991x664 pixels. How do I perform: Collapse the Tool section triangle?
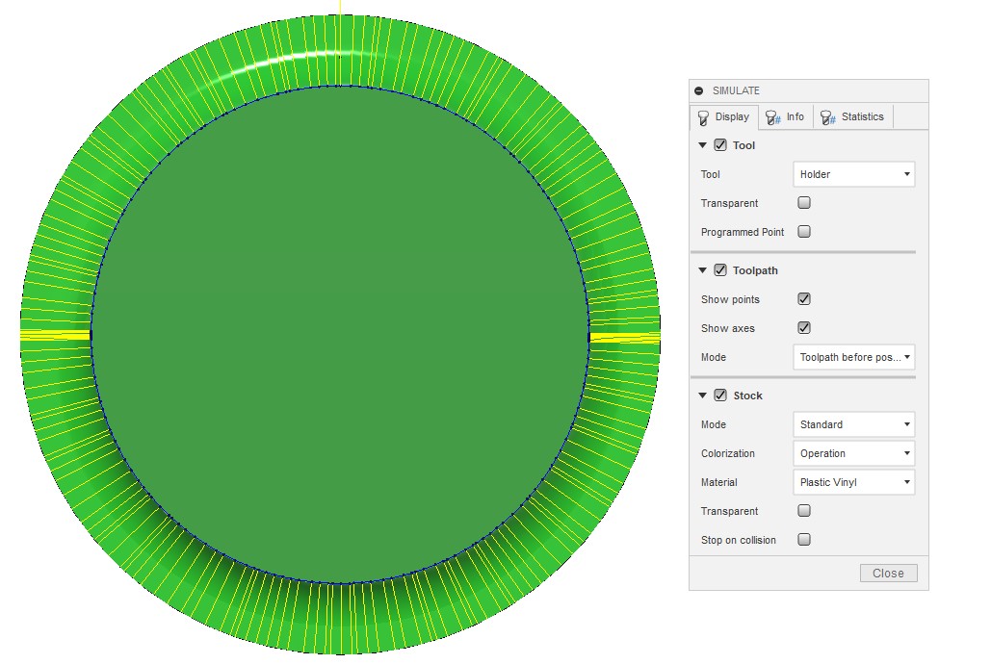click(x=702, y=145)
